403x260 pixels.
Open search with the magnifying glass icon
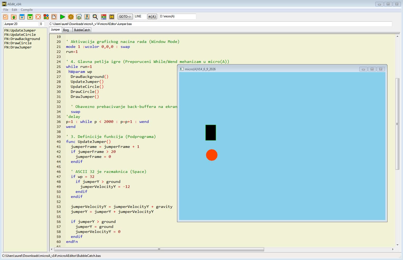click(95, 17)
